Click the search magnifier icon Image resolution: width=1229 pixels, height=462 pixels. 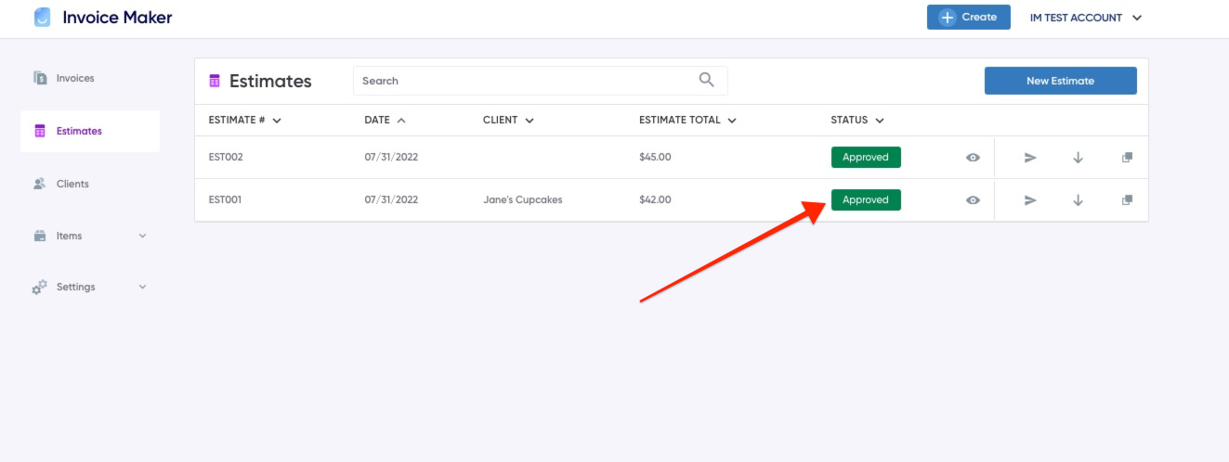[x=707, y=80]
